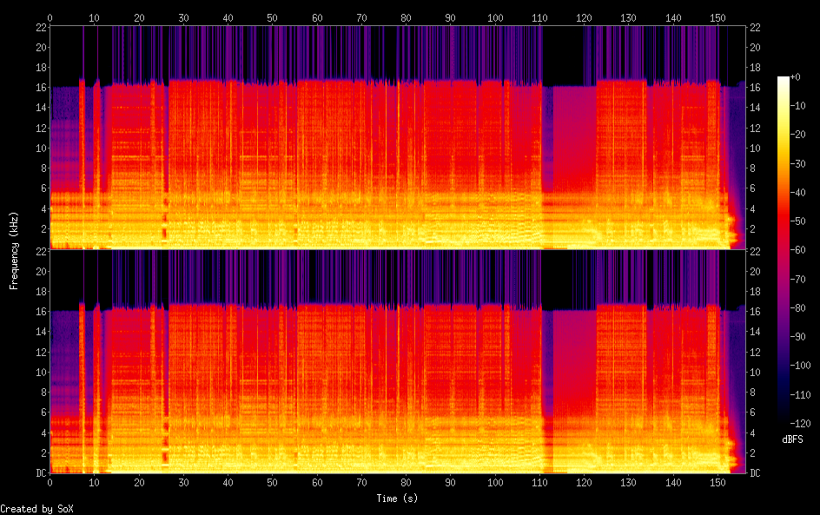Click the "dBFS" label below the color scale

click(792, 439)
